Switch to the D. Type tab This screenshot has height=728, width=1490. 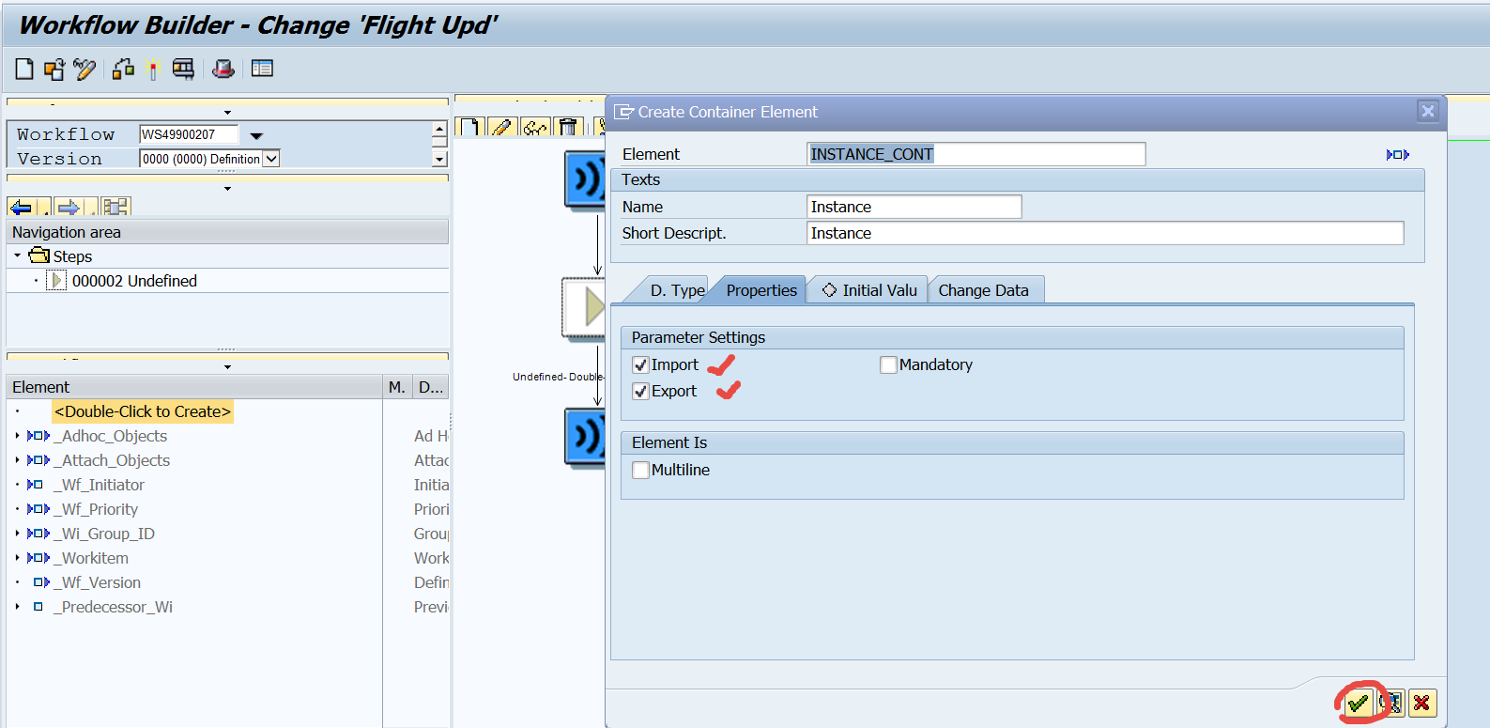pos(676,291)
